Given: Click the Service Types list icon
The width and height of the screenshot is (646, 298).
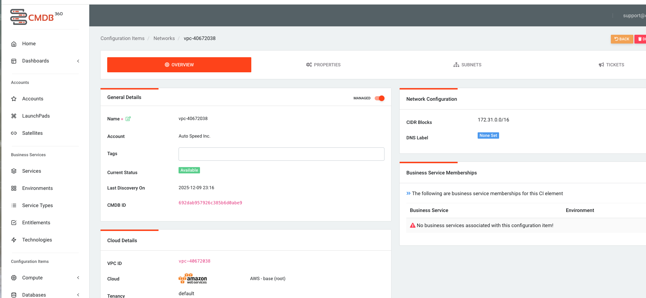Looking at the screenshot, I should pyautogui.click(x=14, y=206).
